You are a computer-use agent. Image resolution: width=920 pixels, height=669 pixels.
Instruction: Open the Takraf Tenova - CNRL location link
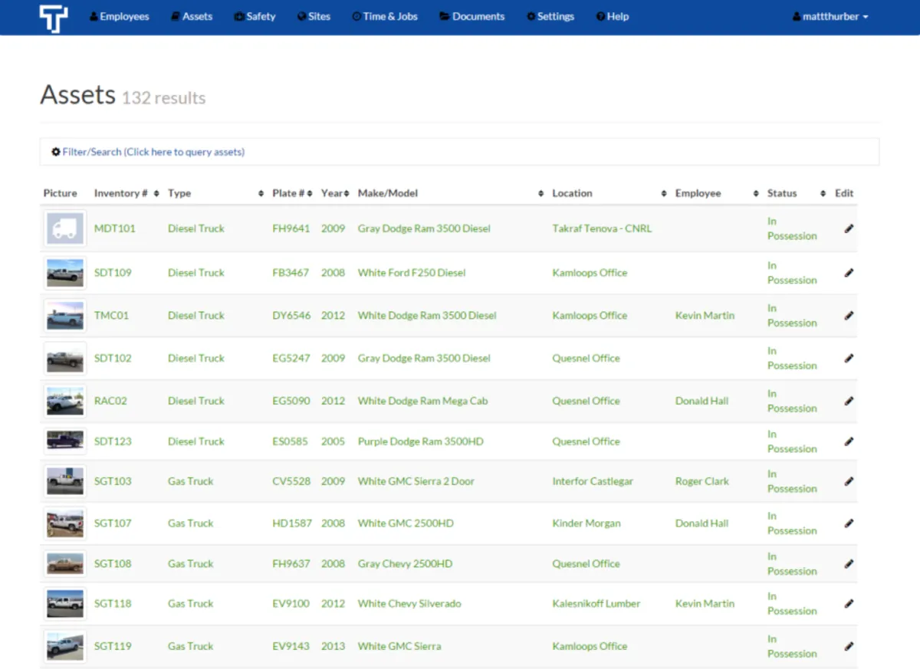(x=602, y=228)
